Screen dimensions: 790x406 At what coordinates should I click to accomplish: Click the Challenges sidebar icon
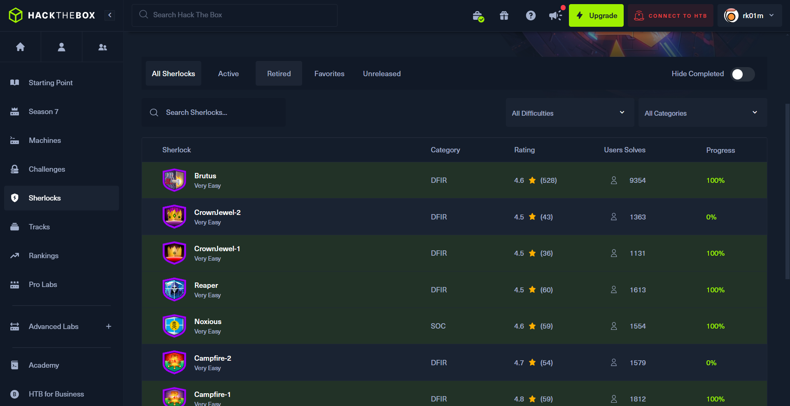click(14, 169)
